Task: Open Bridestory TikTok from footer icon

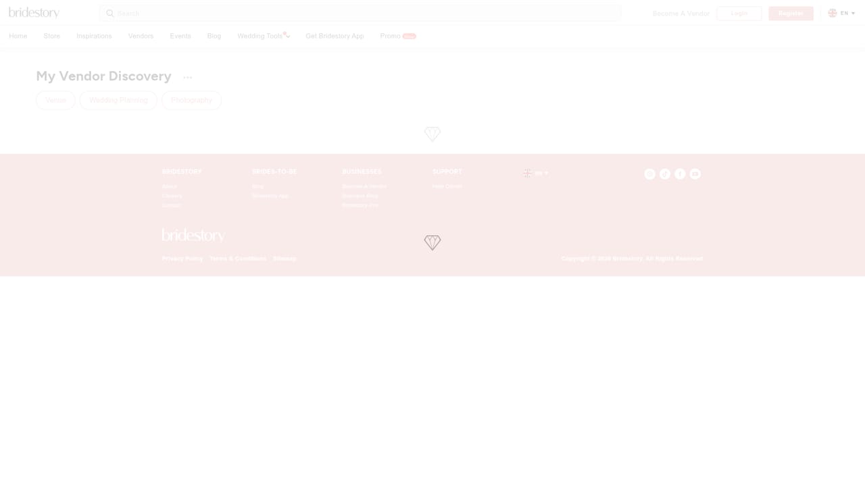Action: tap(665, 174)
